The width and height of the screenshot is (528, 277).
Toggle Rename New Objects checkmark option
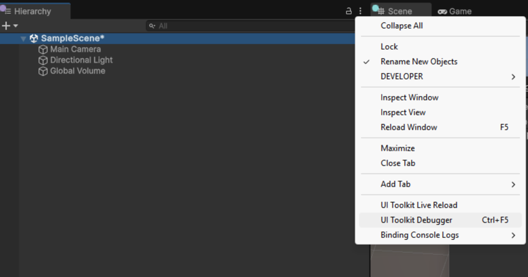419,61
